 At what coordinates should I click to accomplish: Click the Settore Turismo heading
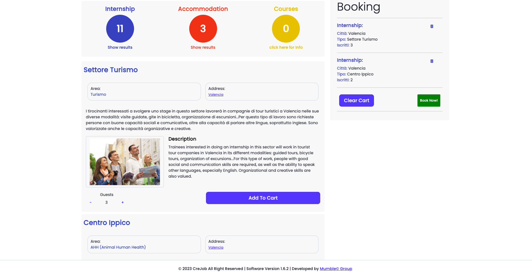click(111, 70)
